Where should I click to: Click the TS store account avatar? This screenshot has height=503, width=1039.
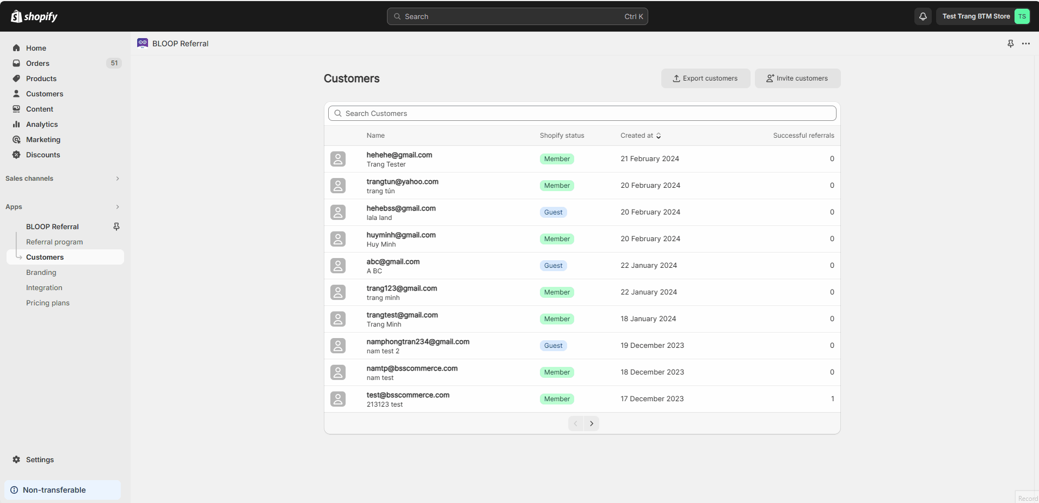[1022, 16]
